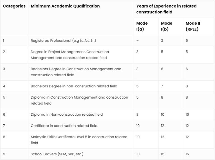Click Mode II value for non-construction Bachelors row
Viewport: 215px width, 160px height.
pyautogui.click(x=187, y=86)
